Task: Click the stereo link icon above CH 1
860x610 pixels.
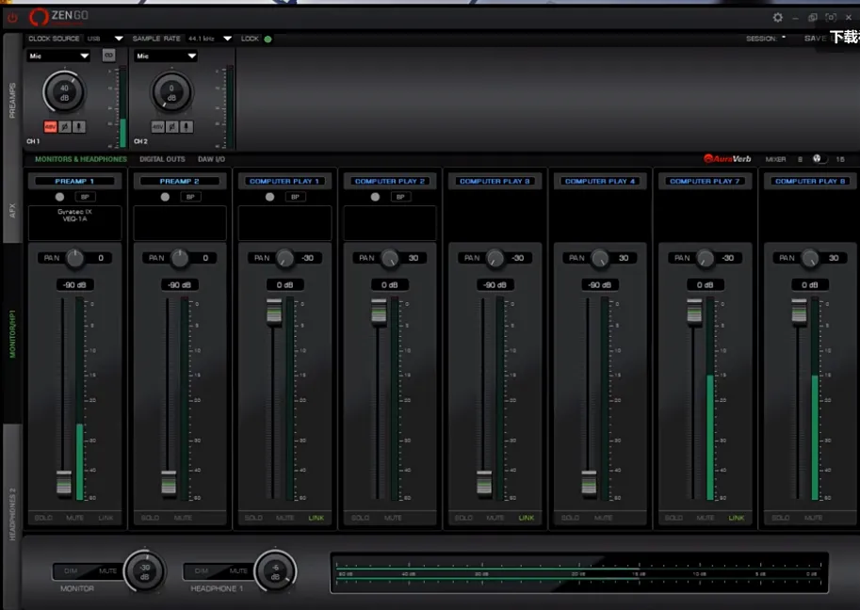Action: [x=108, y=56]
